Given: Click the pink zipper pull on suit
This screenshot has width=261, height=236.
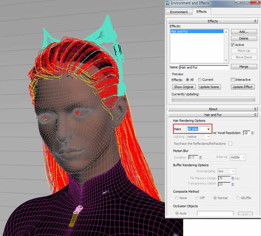Looking at the screenshot, I should 78,209.
